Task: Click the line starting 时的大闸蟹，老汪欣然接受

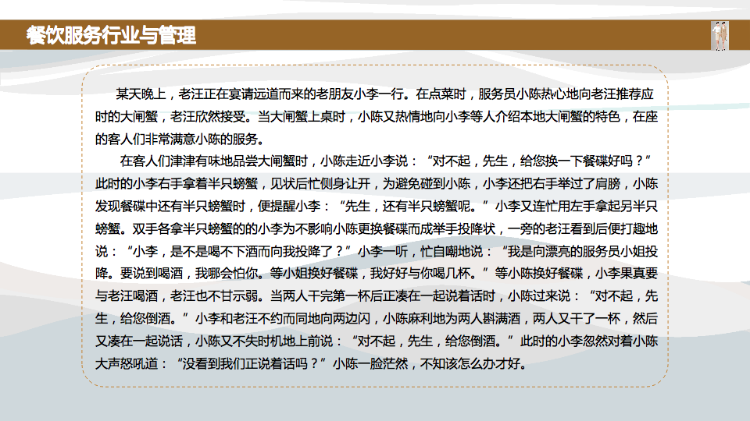Action: (377, 116)
